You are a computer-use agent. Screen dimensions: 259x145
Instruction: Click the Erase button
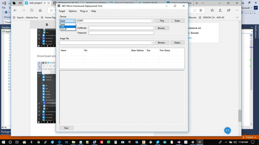[x=177, y=21]
